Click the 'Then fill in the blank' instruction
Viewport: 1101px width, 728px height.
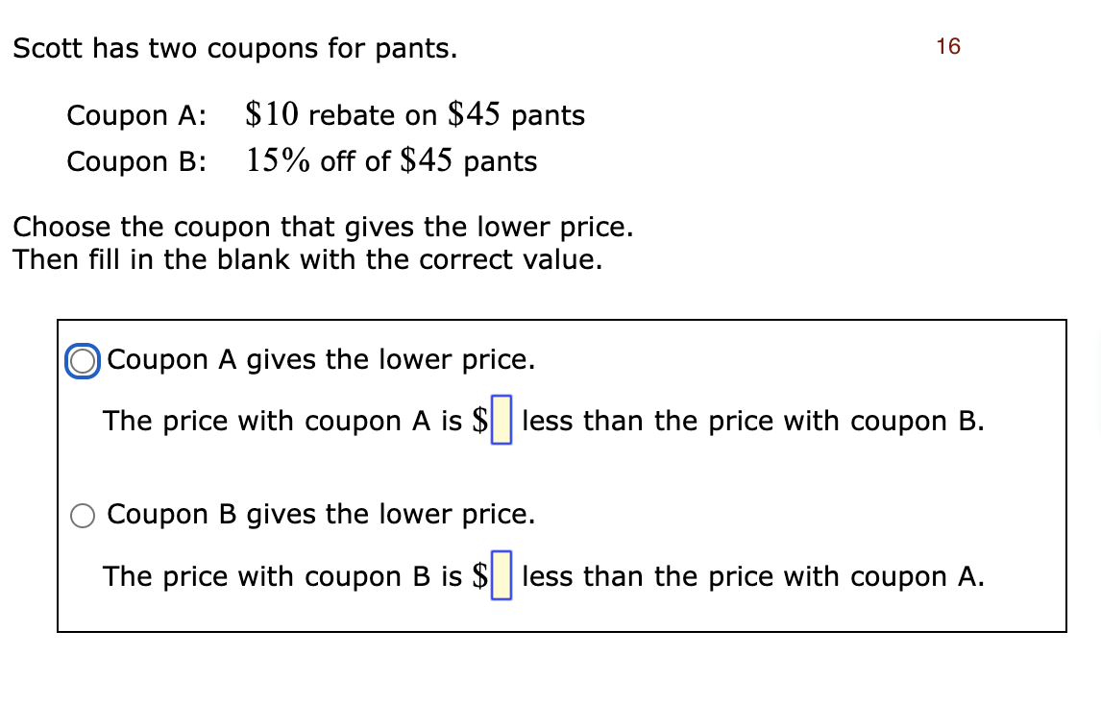point(307,259)
